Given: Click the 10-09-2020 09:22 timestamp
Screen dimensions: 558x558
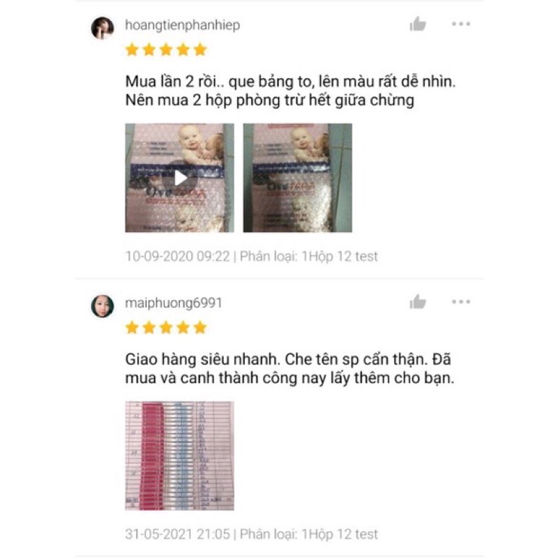Looking at the screenshot, I should click(x=178, y=256).
